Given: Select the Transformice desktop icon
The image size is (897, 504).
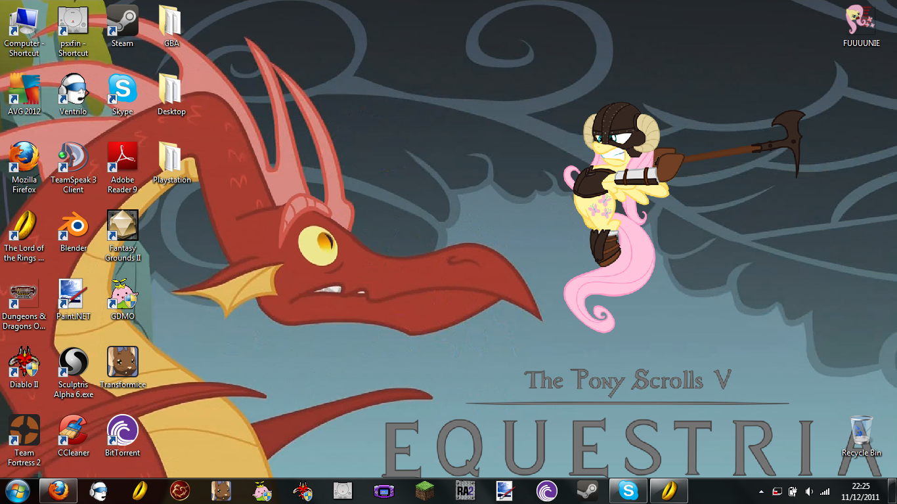Looking at the screenshot, I should click(122, 367).
